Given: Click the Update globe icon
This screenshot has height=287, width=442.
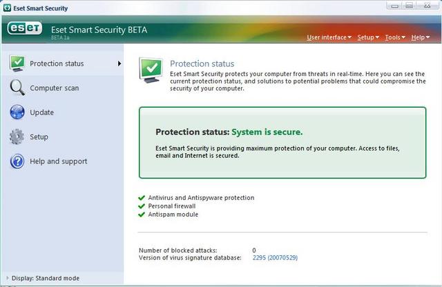Looking at the screenshot, I should 17,112.
